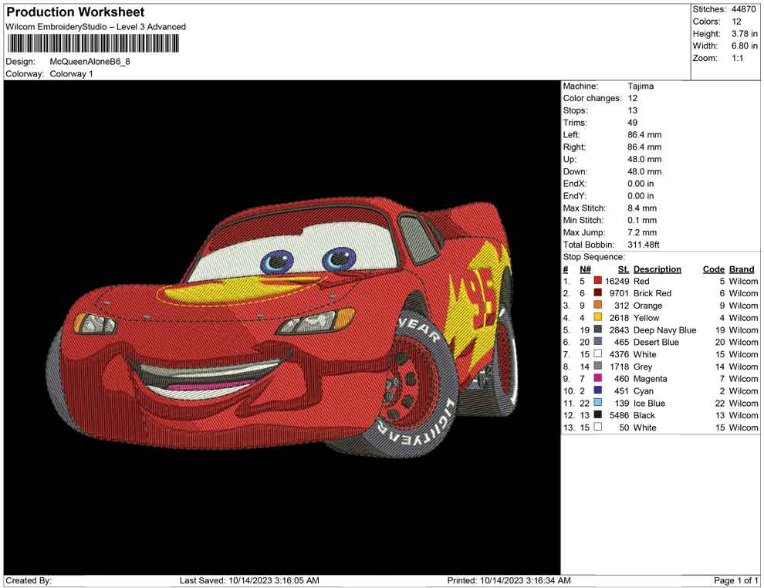Click the White swatch in stop 7

598,353
